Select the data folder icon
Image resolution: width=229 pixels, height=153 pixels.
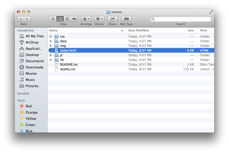[x=56, y=41]
